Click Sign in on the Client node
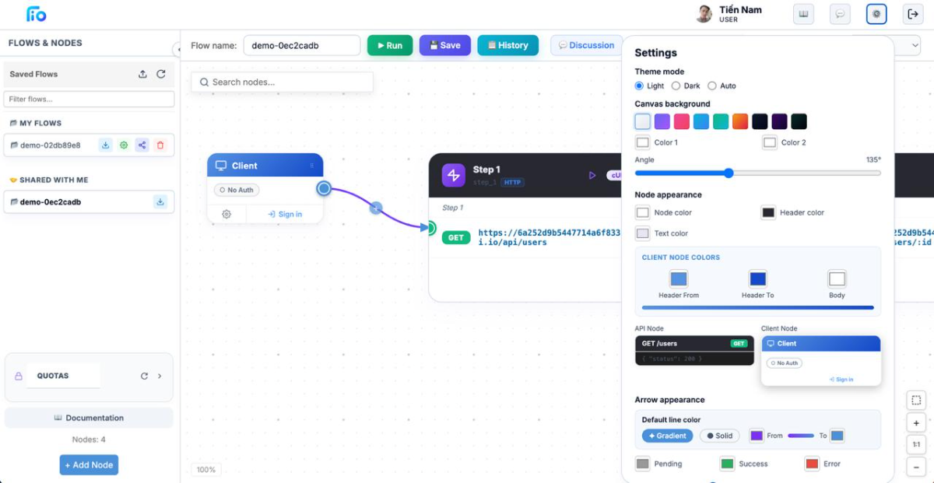 tap(285, 214)
